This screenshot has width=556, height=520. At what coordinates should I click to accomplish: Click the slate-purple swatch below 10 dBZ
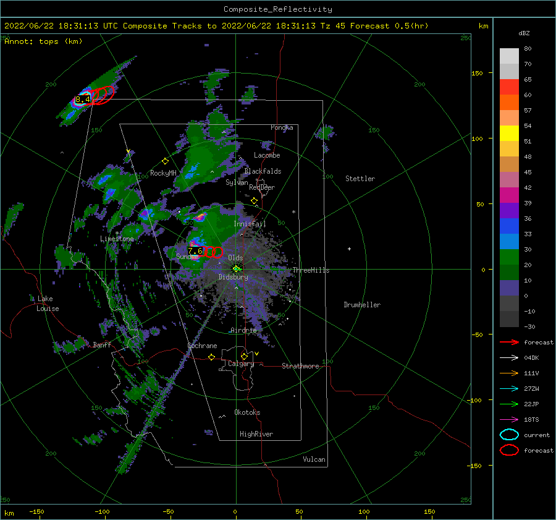(509, 288)
